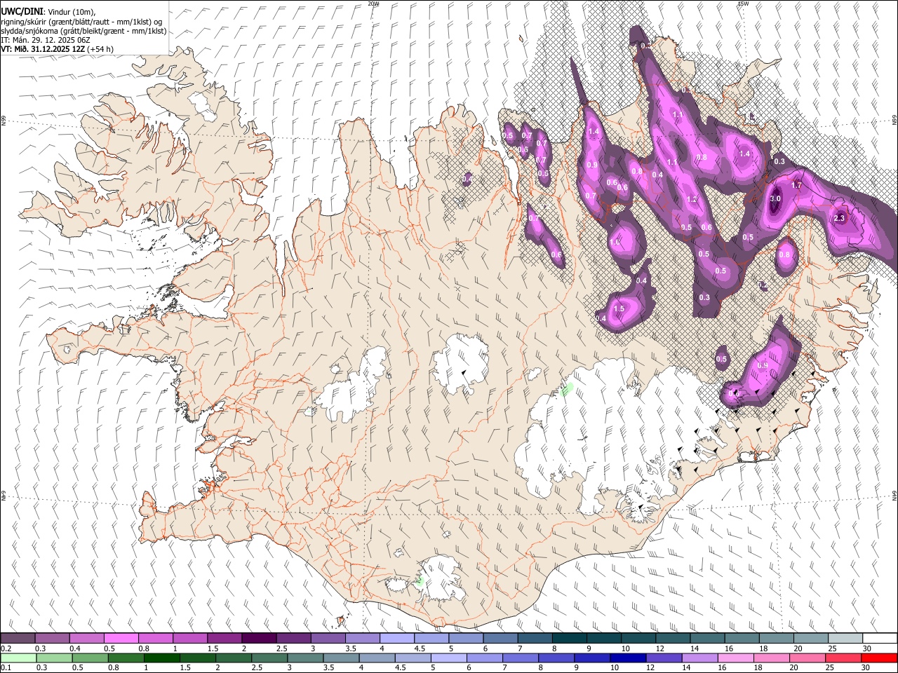Select the dark mauve 0.2–0.3 snow swatch
The height and width of the screenshot is (673, 898).
point(18,639)
